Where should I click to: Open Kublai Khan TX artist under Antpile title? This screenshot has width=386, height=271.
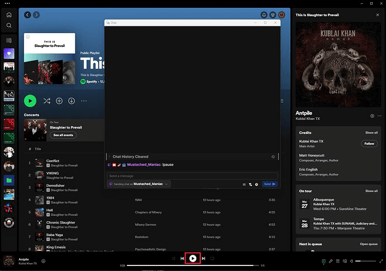click(308, 118)
